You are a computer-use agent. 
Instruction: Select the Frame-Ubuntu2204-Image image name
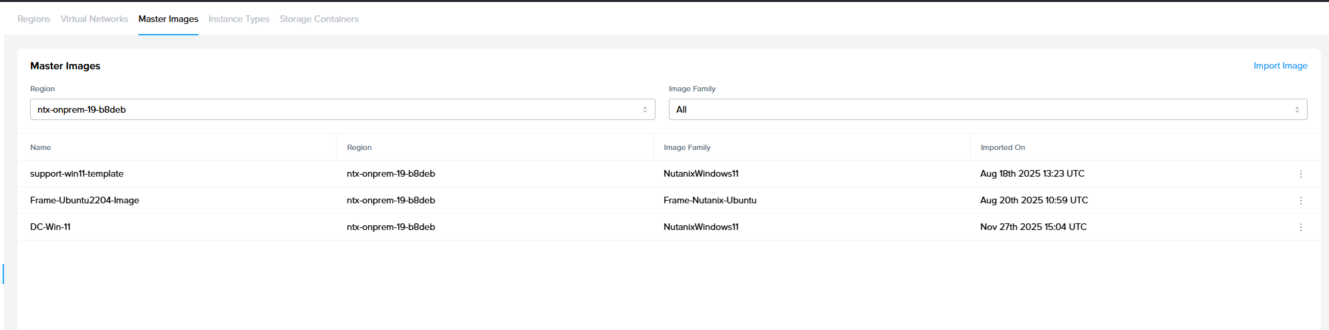(x=84, y=200)
